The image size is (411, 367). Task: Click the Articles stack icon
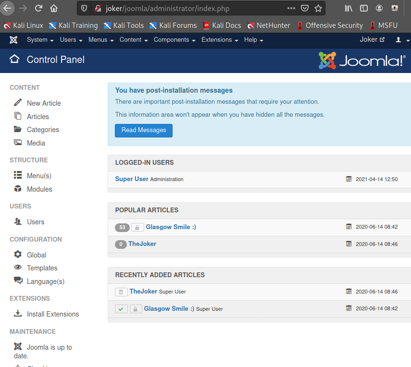tap(18, 116)
